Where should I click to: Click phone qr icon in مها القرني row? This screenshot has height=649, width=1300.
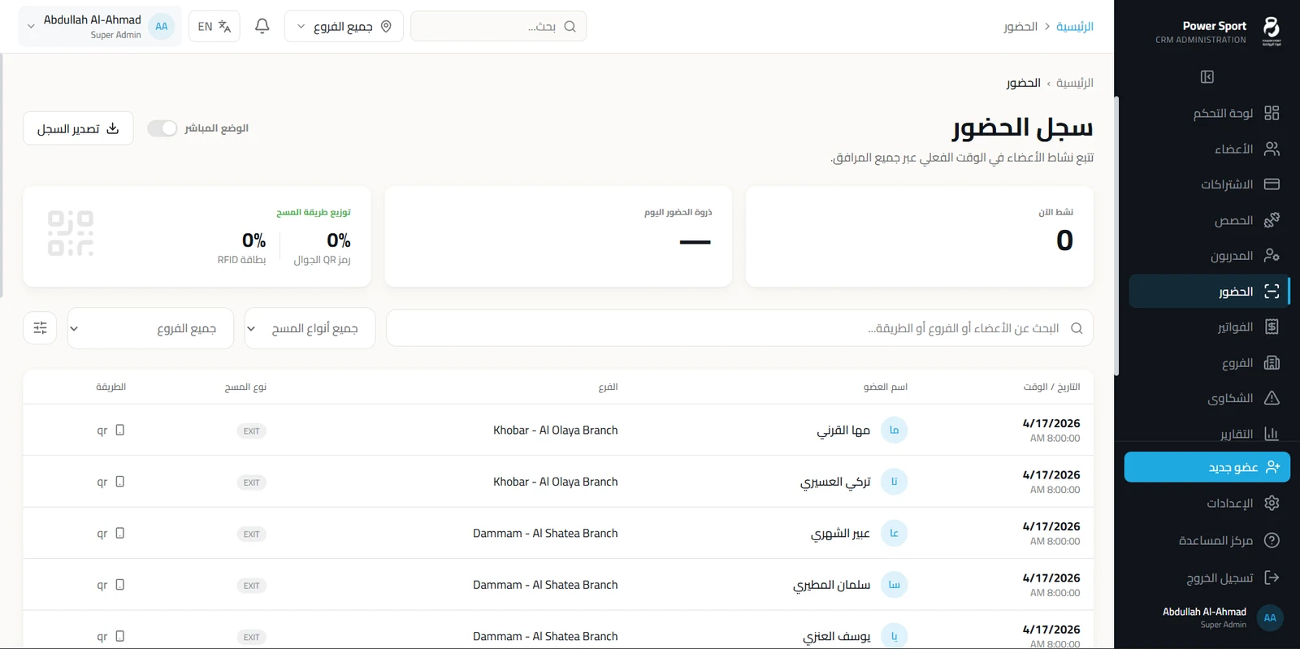coord(119,430)
